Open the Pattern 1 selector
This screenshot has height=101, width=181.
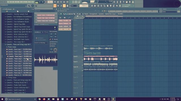84,6
